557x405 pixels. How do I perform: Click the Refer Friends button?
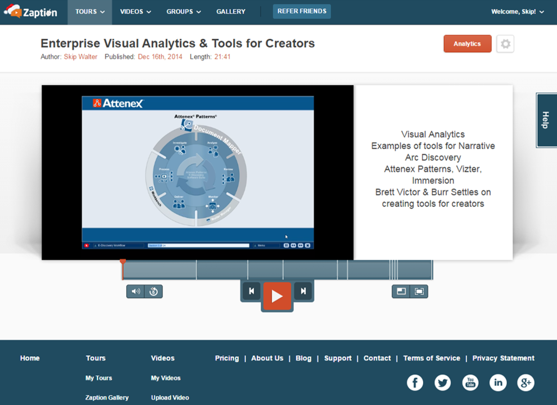(302, 11)
